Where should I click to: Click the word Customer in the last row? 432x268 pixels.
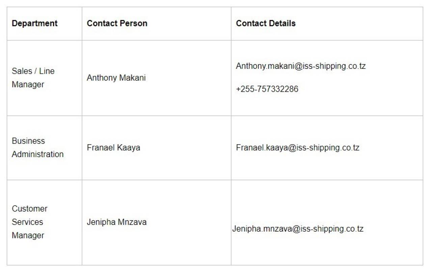[30, 209]
